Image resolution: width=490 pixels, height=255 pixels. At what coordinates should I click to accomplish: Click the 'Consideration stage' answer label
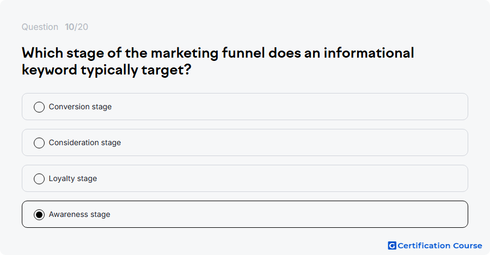click(85, 142)
